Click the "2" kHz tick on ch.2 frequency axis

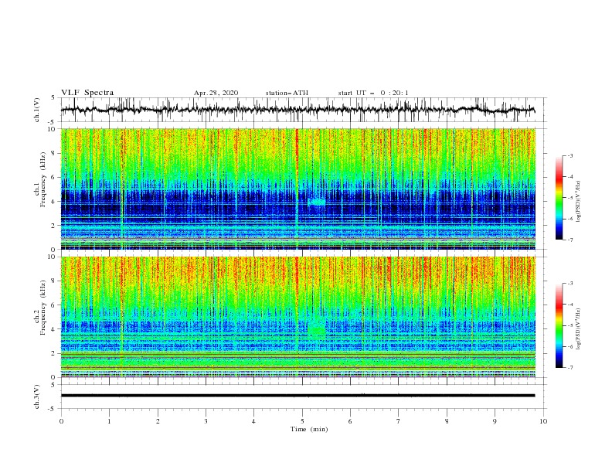55,353
